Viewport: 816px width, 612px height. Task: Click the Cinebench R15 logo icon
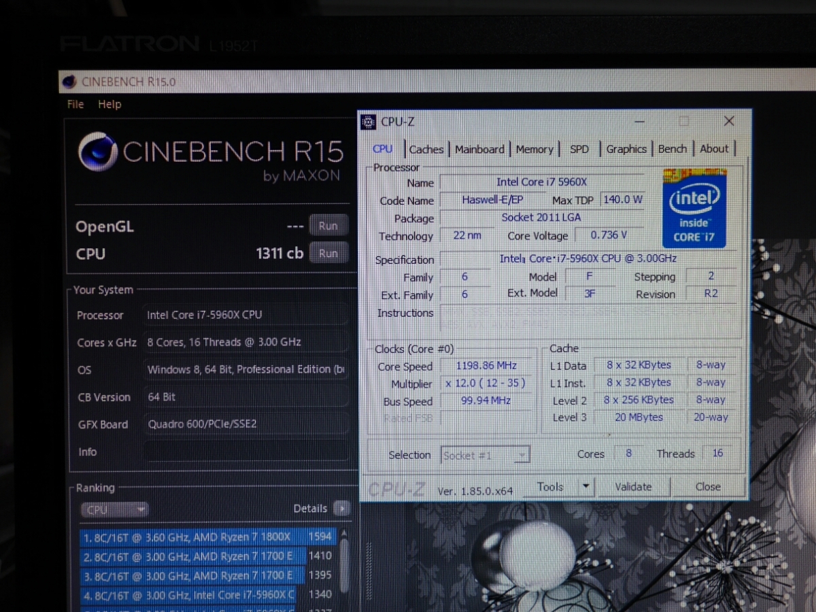[x=98, y=152]
